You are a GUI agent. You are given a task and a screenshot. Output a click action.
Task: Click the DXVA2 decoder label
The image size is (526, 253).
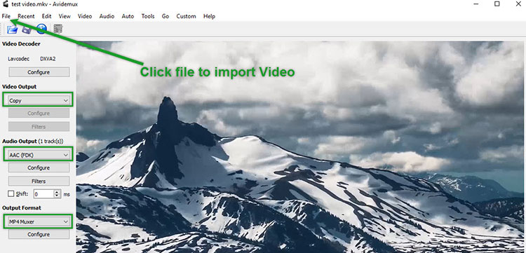click(48, 59)
